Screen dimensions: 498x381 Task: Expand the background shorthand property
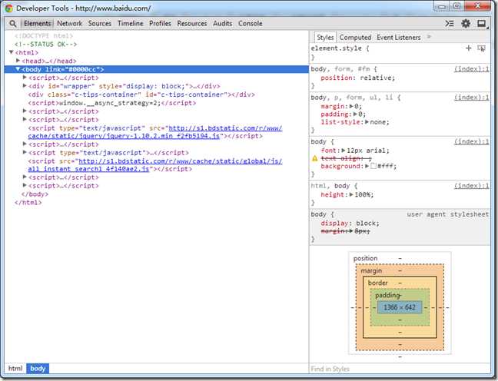pos(367,166)
